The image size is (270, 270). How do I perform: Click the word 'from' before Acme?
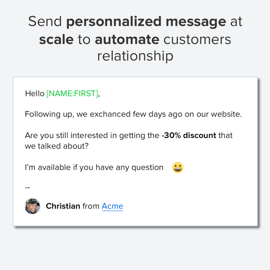tap(91, 206)
